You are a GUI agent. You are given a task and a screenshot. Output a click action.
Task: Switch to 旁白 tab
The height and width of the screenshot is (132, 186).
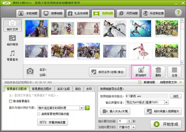point(78,89)
